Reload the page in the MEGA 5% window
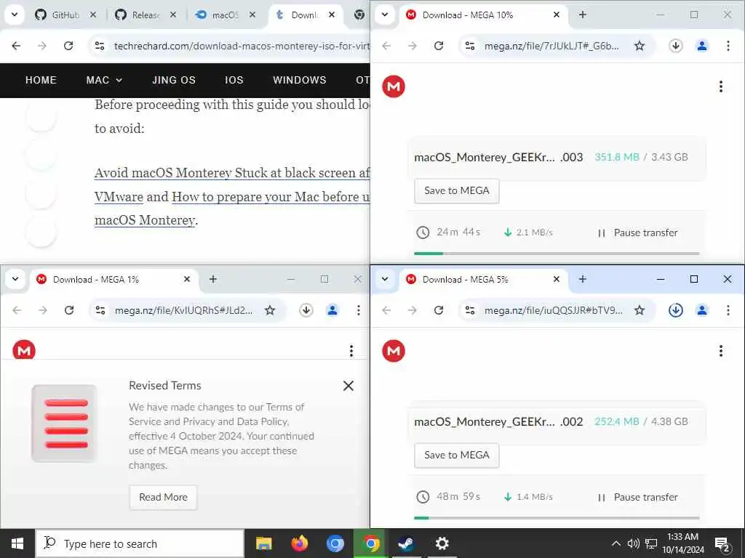The width and height of the screenshot is (745, 558). [x=439, y=310]
